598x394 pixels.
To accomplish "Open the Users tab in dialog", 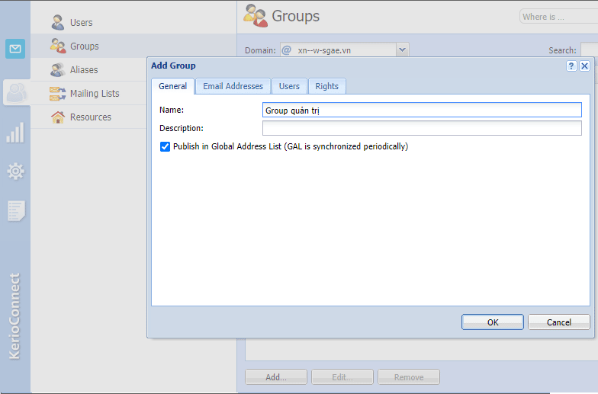I will point(289,86).
